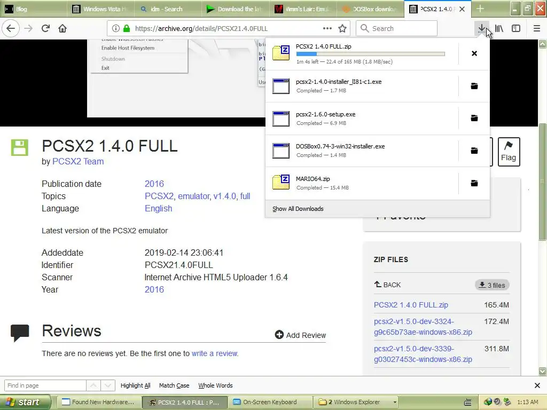The height and width of the screenshot is (410, 547).
Task: Click the archive.org address bar URL
Action: [201, 29]
